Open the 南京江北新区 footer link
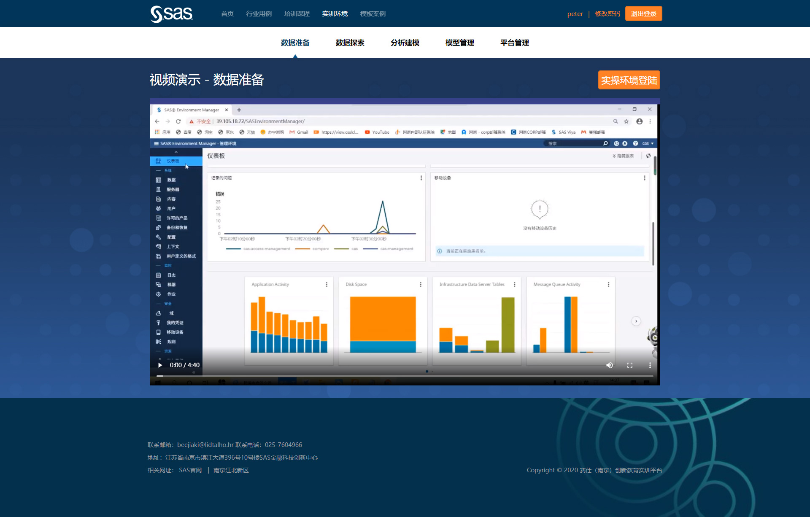The height and width of the screenshot is (517, 810). pos(231,470)
